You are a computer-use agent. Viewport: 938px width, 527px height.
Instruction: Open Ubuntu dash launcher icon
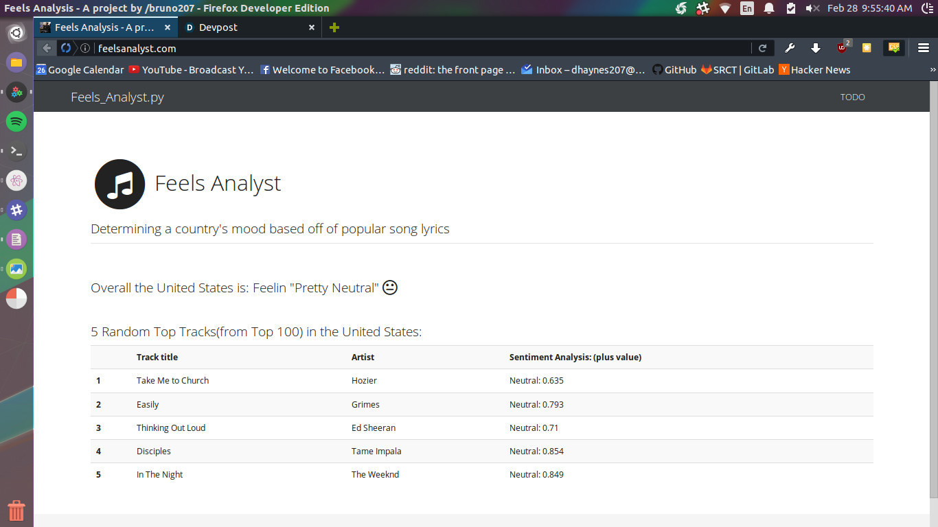(x=16, y=32)
